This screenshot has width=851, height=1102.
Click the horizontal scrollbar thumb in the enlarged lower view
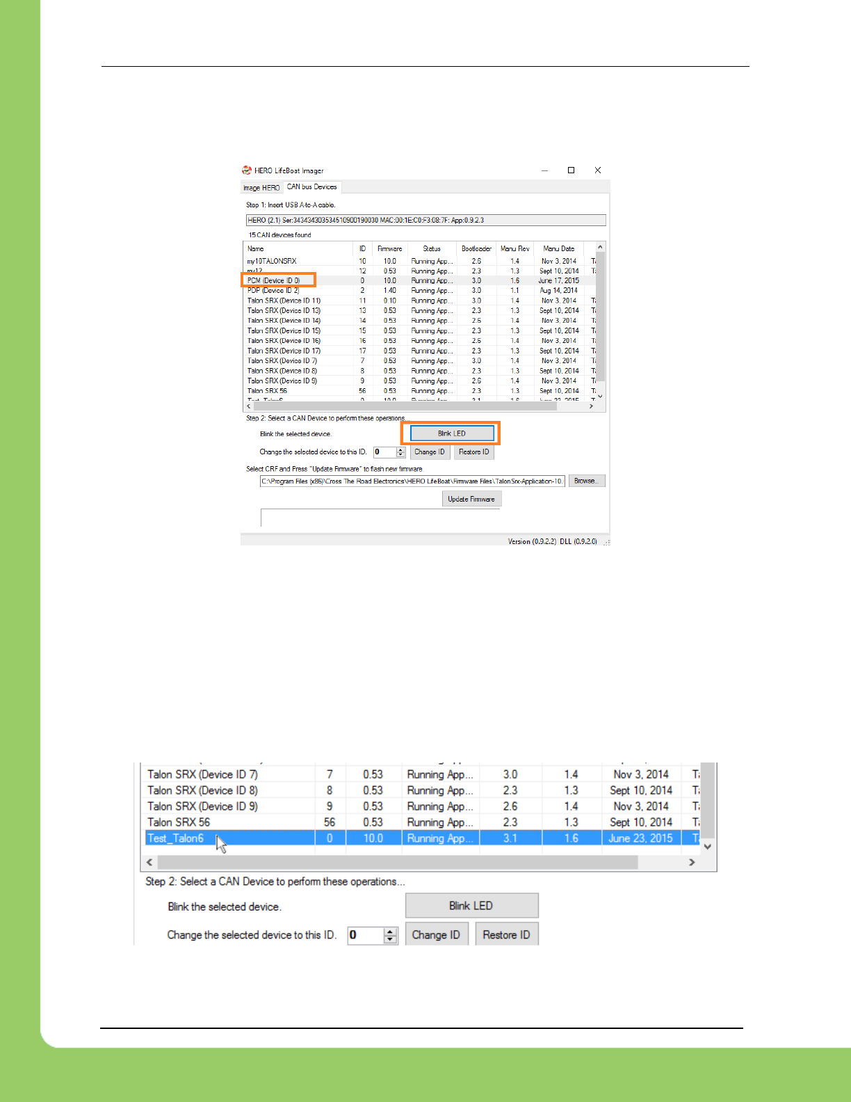(x=398, y=863)
